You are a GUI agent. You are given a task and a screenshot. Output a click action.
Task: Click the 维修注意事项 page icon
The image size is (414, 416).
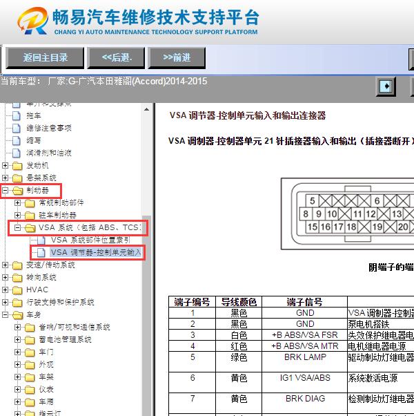pos(17,128)
